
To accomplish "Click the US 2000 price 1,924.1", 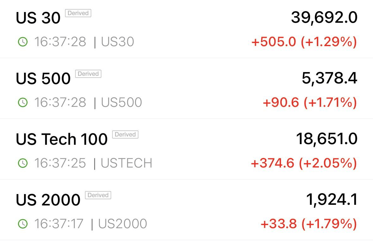I will pyautogui.click(x=332, y=199).
